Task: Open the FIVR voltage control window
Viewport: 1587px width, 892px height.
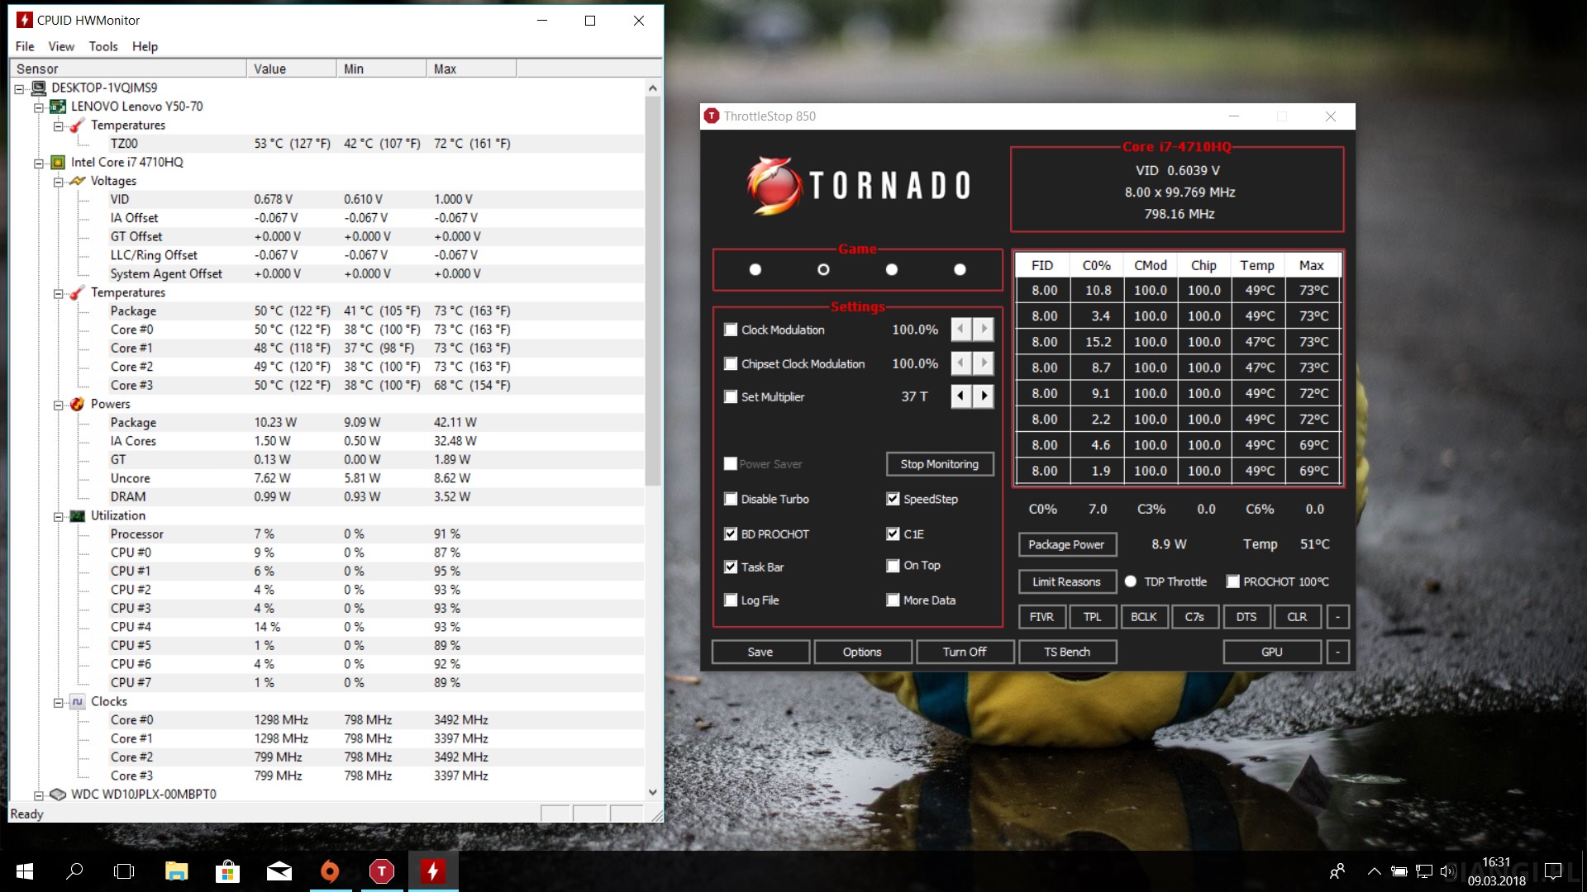Action: coord(1041,617)
